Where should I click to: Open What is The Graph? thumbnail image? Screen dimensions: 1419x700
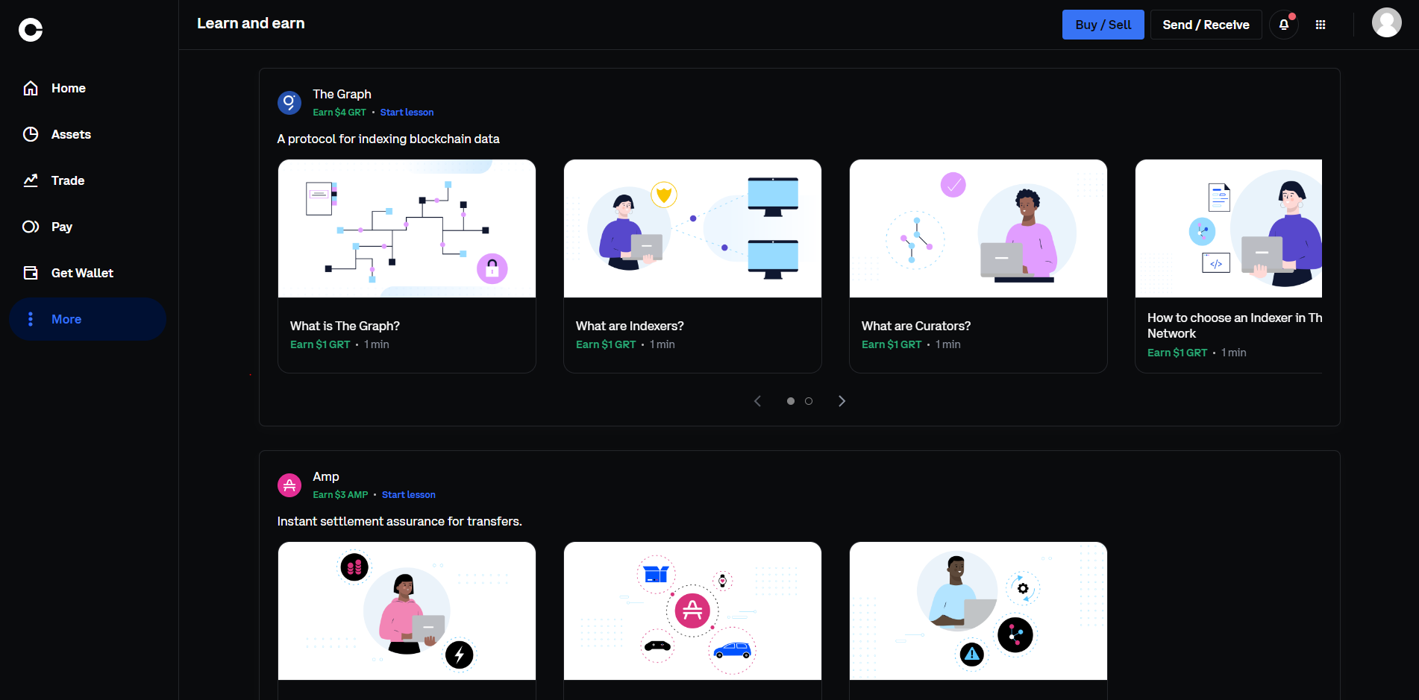pos(407,228)
